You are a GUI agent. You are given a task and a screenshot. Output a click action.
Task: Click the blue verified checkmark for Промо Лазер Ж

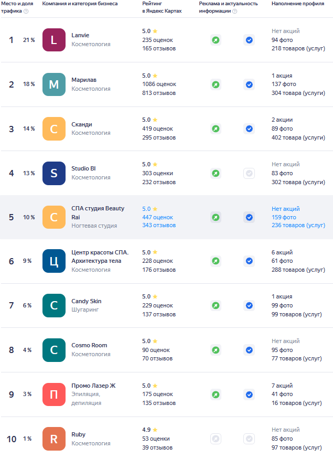(x=249, y=394)
